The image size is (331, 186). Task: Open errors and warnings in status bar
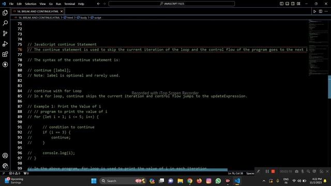(x=14, y=174)
